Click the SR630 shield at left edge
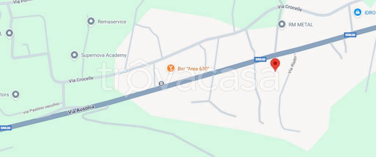The image size is (376, 157). pyautogui.click(x=5, y=128)
